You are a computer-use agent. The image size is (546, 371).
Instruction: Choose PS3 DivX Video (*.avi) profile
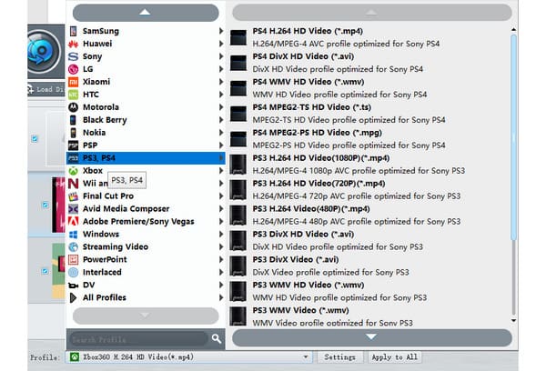(x=369, y=266)
